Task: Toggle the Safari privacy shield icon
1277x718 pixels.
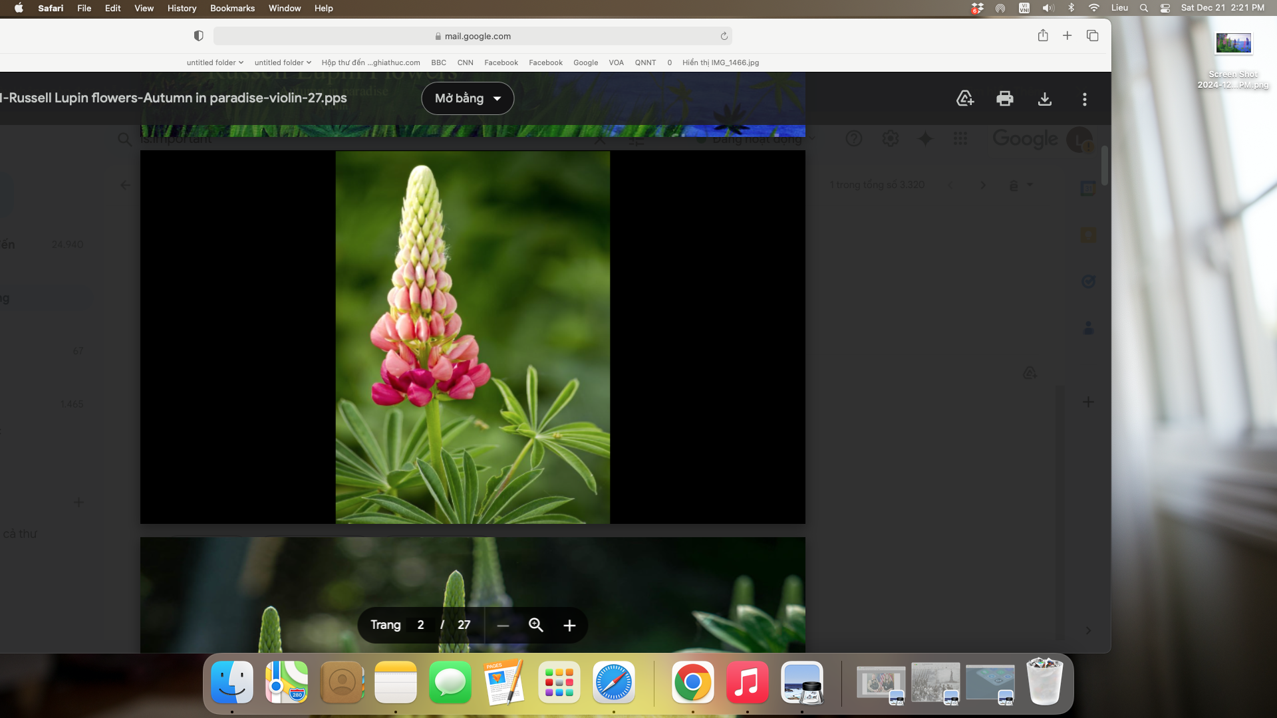Action: pyautogui.click(x=198, y=36)
